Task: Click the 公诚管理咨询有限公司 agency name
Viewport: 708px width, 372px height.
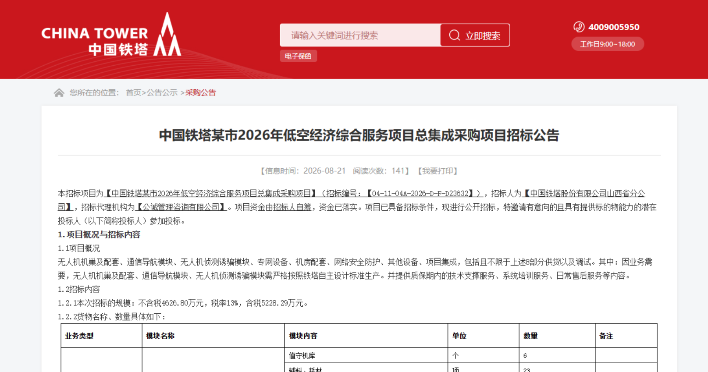Action: [181, 207]
